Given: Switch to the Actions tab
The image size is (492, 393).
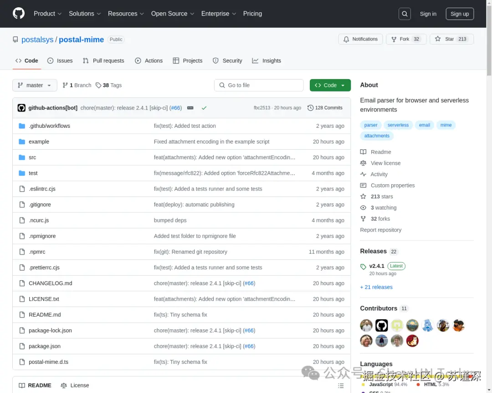Looking at the screenshot, I should click(149, 61).
